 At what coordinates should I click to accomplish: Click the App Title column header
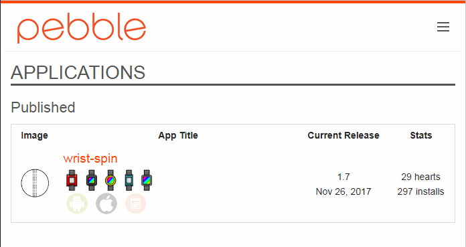click(x=178, y=135)
